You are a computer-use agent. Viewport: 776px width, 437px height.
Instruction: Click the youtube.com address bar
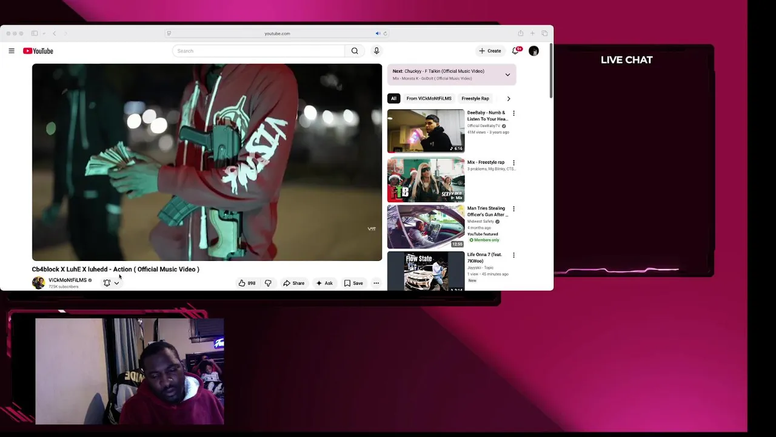click(x=277, y=33)
